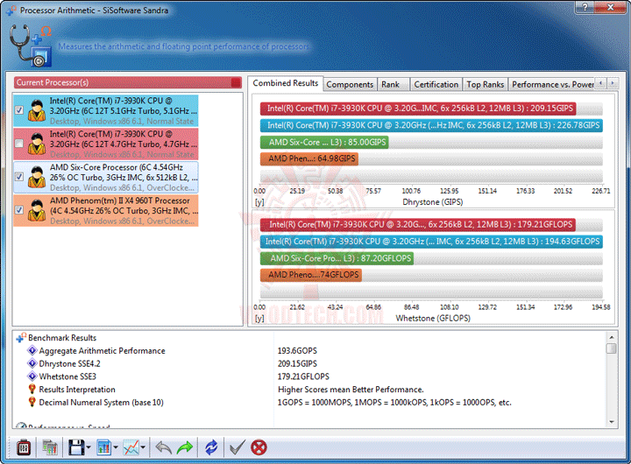The height and width of the screenshot is (464, 631).
Task: Select orange Dhrystone bar showing 64.98GIPS
Action: click(x=309, y=158)
